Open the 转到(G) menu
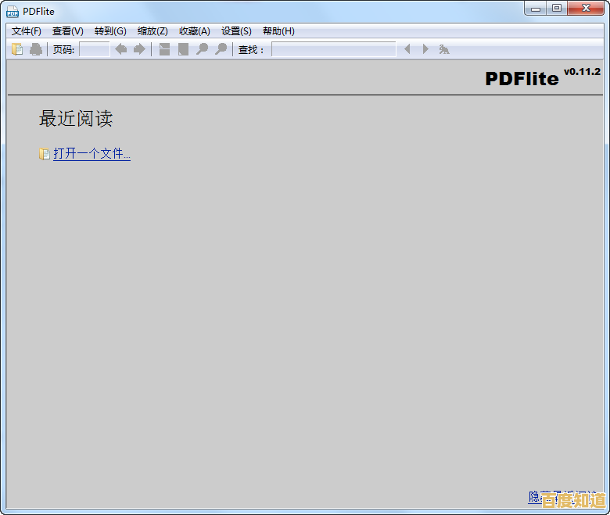This screenshot has width=610, height=515. click(110, 31)
